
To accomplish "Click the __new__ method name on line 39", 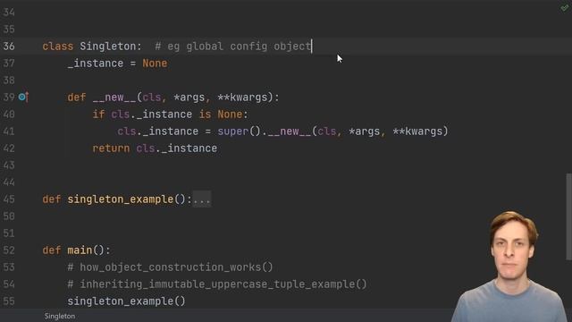I will pos(114,97).
